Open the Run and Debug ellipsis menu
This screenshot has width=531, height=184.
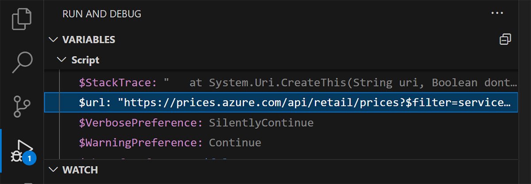497,13
